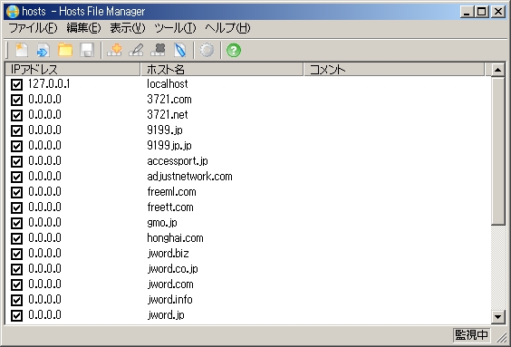
Task: Disable the gmo.jp entry checkbox
Action: click(x=16, y=223)
